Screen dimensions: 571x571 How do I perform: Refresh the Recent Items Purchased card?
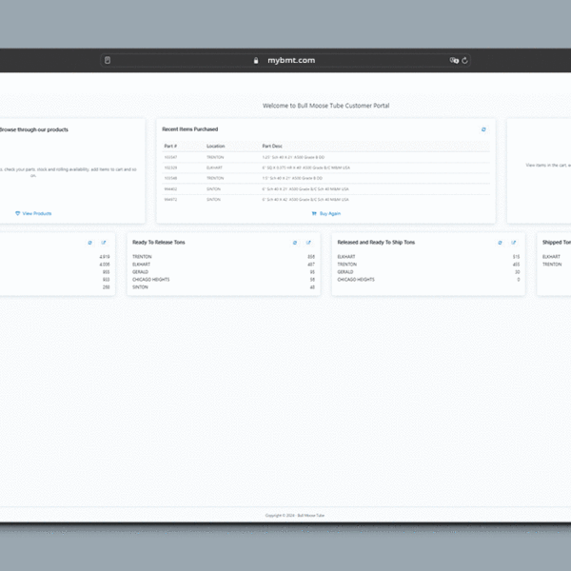[483, 128]
